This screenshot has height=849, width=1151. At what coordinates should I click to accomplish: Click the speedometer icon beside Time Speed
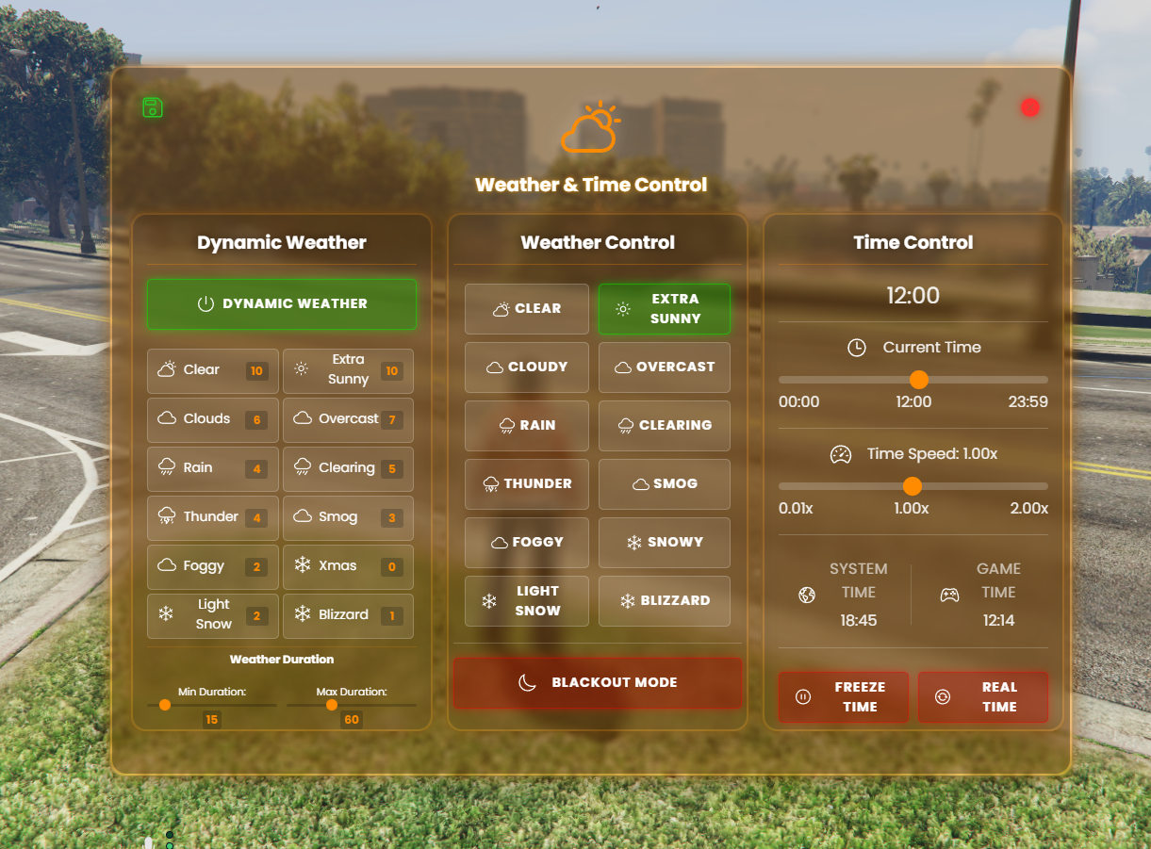[x=840, y=454]
